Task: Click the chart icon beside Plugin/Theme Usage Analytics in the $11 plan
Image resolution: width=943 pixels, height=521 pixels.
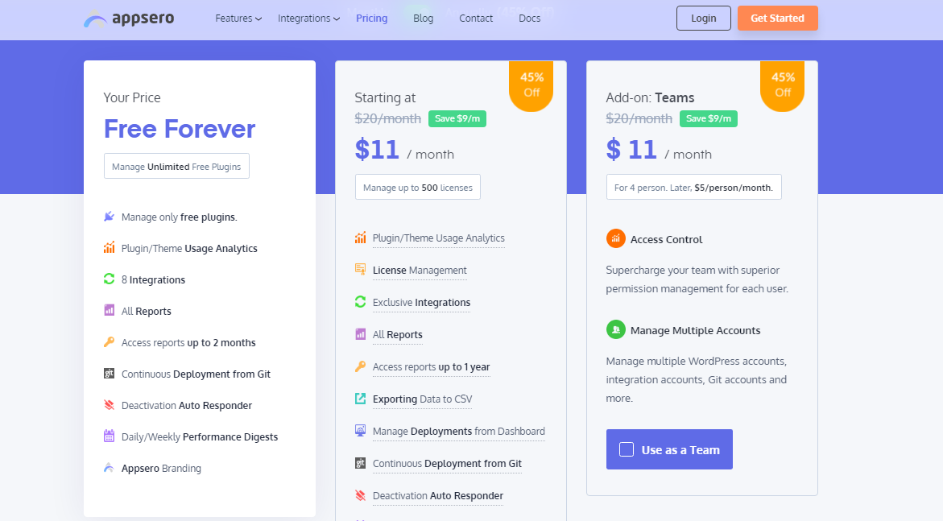Action: tap(360, 238)
